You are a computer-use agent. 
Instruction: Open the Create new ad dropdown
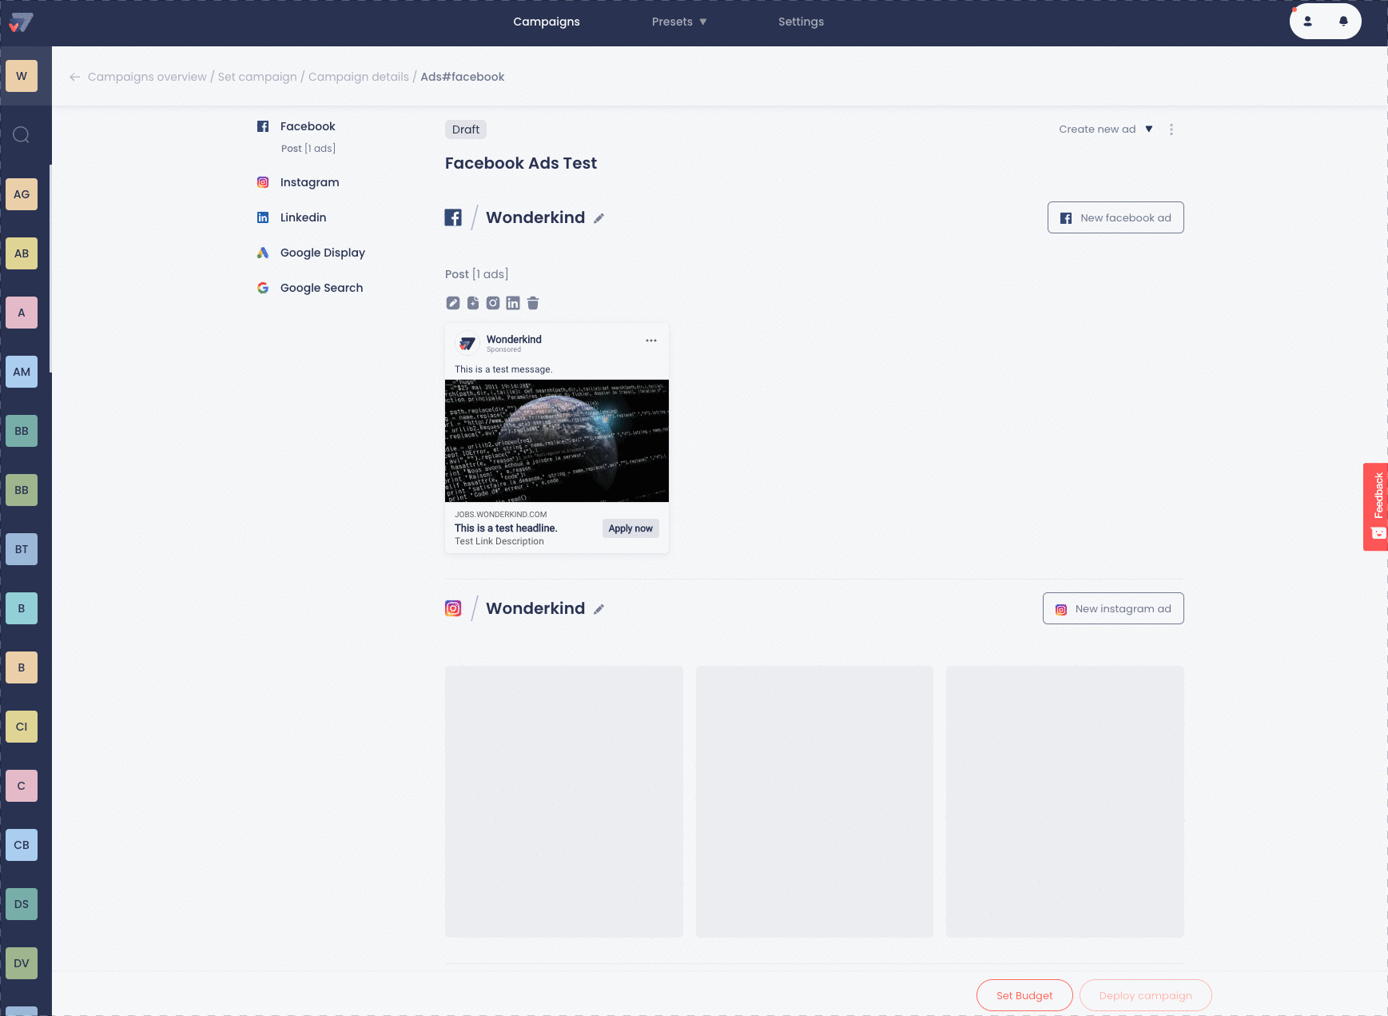tap(1105, 129)
